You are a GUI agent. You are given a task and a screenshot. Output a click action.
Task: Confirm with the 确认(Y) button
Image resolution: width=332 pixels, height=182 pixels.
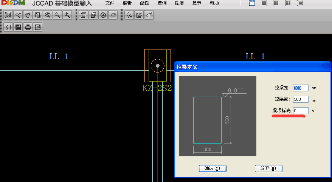tap(213, 168)
